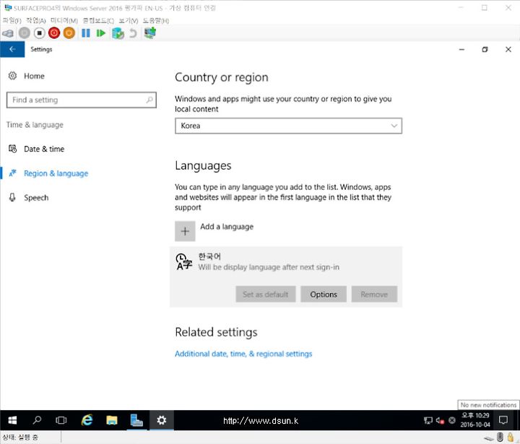Toggle enhanced session mode icon

(x=150, y=32)
